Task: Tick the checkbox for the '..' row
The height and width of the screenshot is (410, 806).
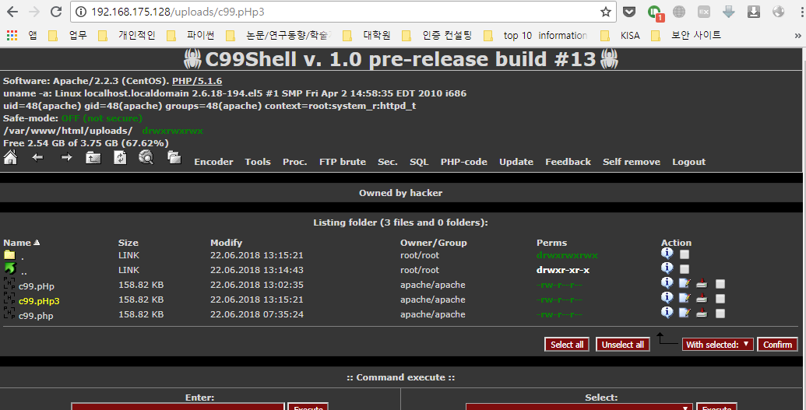Action: (x=685, y=269)
